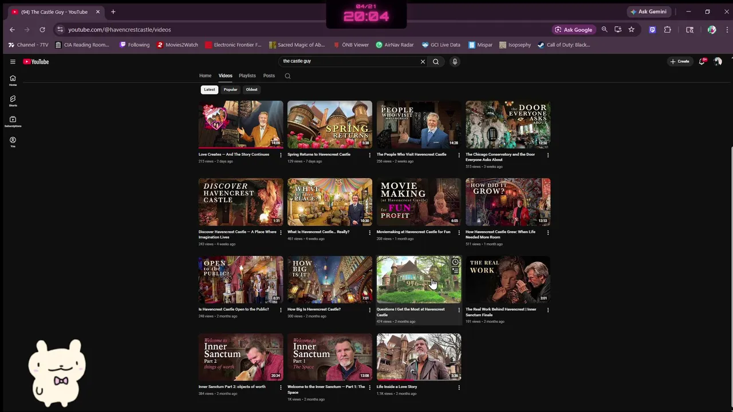Reload the page
The width and height of the screenshot is (733, 412).
[x=42, y=30]
